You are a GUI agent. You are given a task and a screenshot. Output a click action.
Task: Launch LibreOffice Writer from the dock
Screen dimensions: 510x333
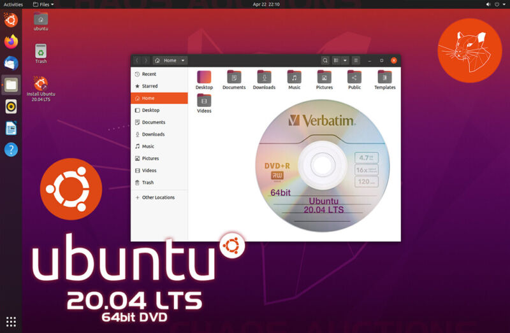pos(11,129)
